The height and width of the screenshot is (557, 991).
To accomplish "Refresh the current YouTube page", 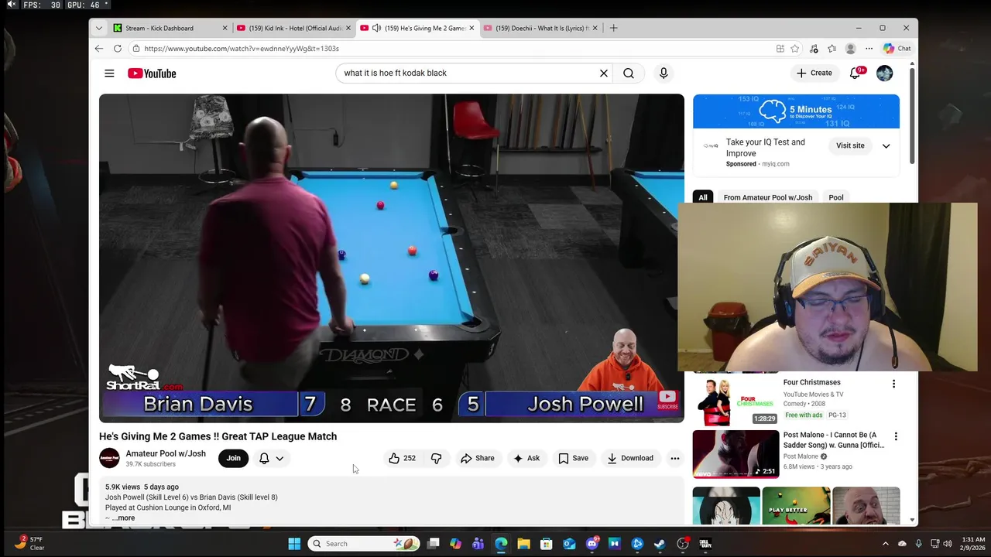I will pos(118,48).
